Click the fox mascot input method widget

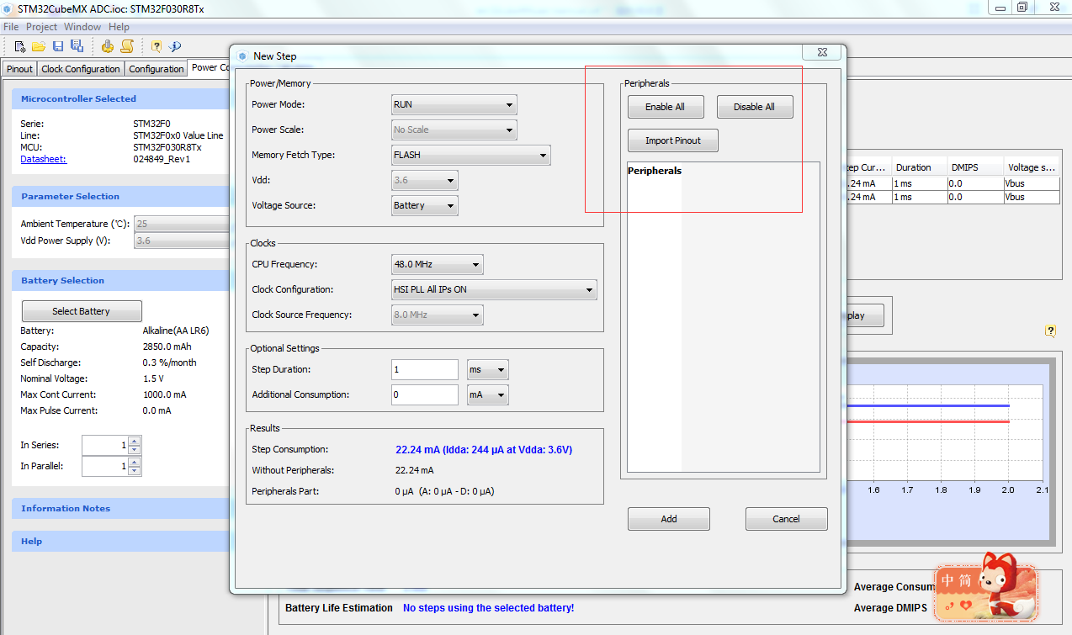pyautogui.click(x=989, y=586)
